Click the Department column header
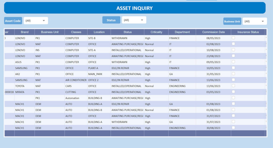Screen dimensions: 273x148 click(x=182, y=32)
